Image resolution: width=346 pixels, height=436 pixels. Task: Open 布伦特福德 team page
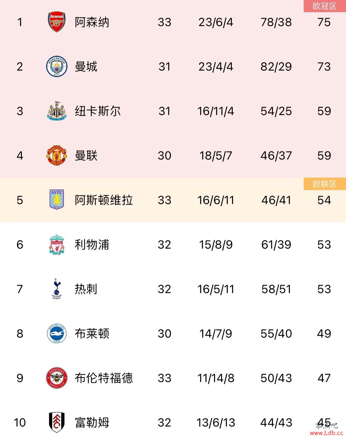tap(104, 378)
